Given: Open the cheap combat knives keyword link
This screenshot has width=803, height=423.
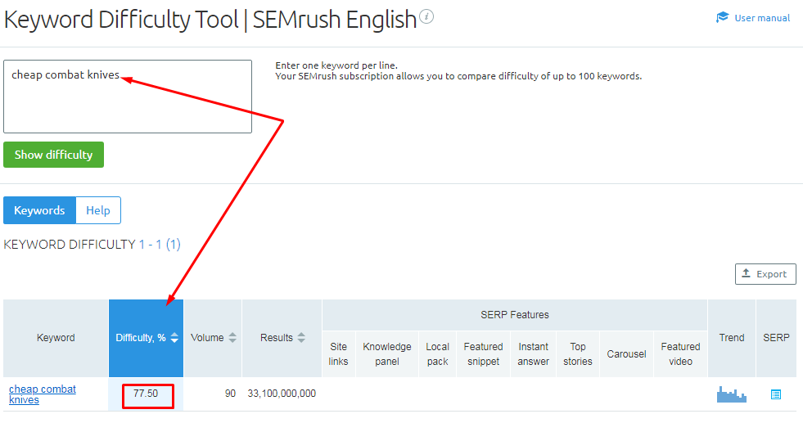Looking at the screenshot, I should (x=42, y=394).
